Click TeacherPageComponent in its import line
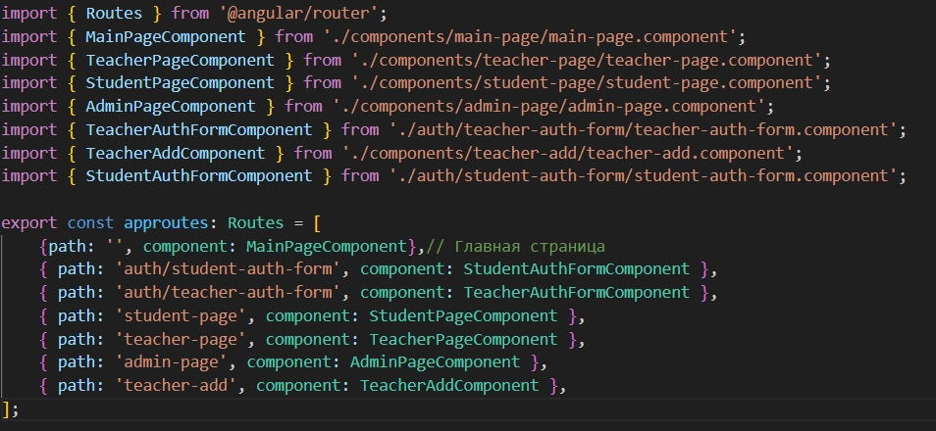This screenshot has width=936, height=431. 180,60
